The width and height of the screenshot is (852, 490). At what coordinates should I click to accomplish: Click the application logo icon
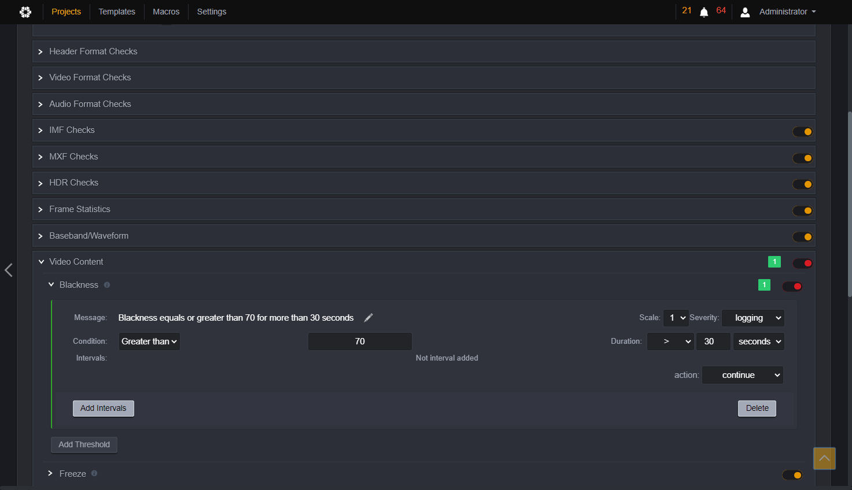(25, 12)
